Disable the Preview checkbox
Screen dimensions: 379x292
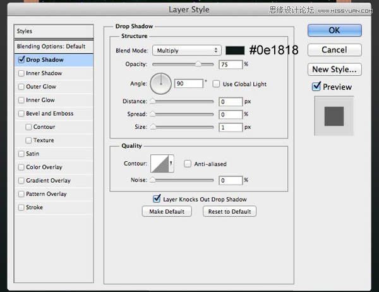pos(317,87)
